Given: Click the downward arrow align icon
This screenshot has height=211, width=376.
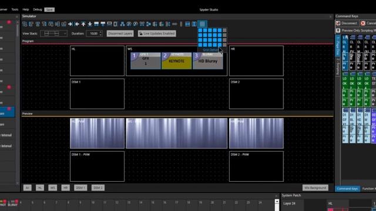Looking at the screenshot, I should pos(90,24).
